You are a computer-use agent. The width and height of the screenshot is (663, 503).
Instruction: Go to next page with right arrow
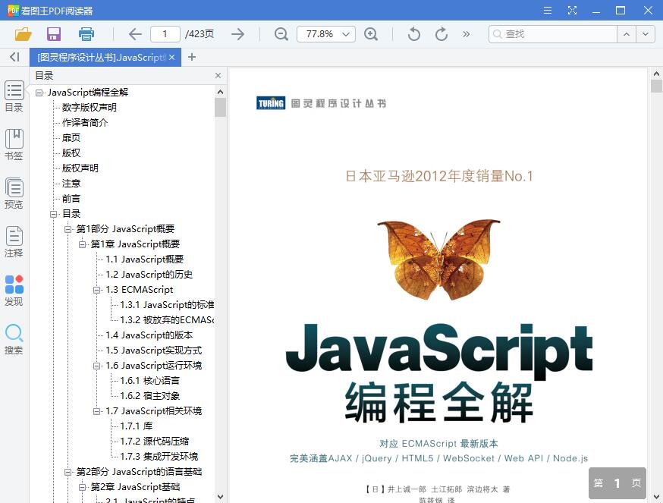238,34
